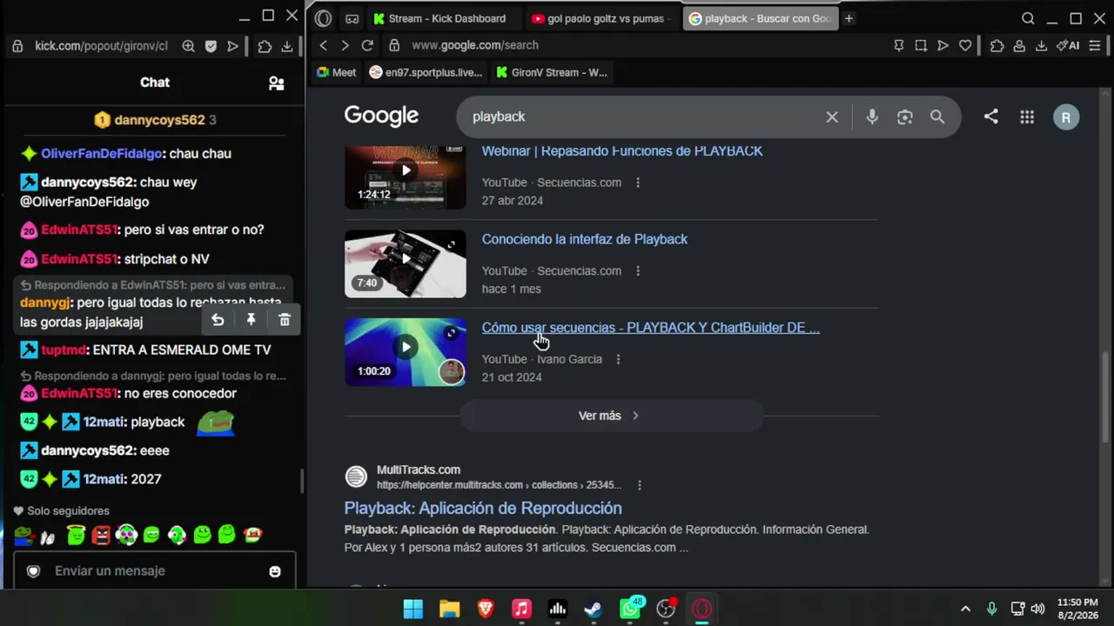Open a new tab with the plus button
The image size is (1114, 626).
click(x=849, y=18)
